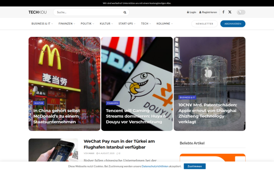Viewport: 274px width, 171px height.
Task: Click the Abonnieren button
Action: pyautogui.click(x=233, y=24)
